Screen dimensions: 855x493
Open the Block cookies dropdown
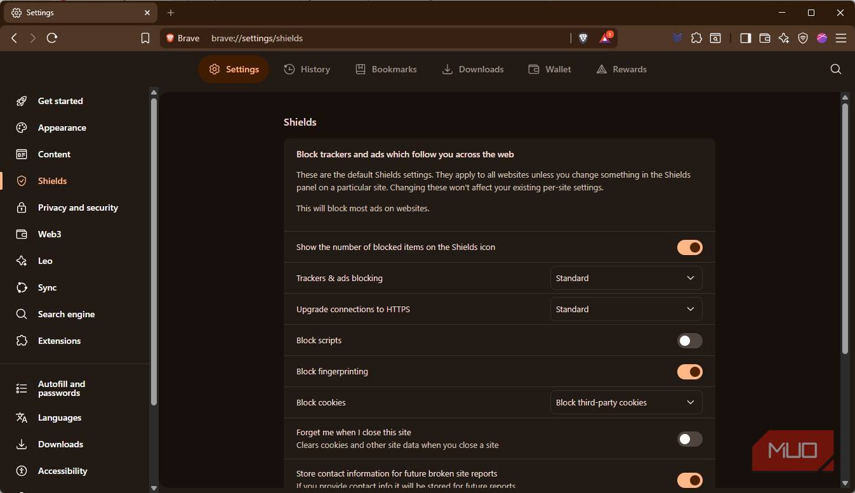click(626, 402)
